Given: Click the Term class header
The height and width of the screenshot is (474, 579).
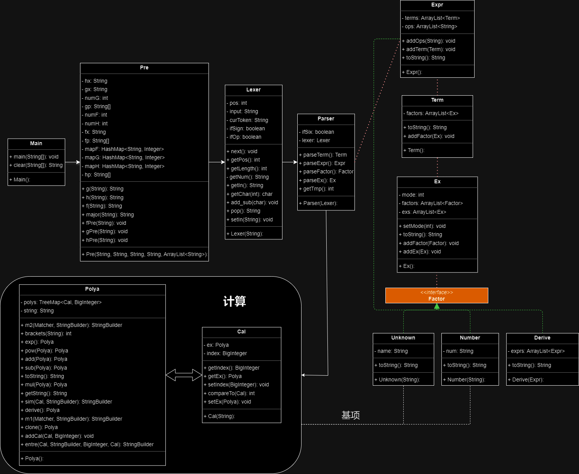Looking at the screenshot, I should click(x=437, y=100).
